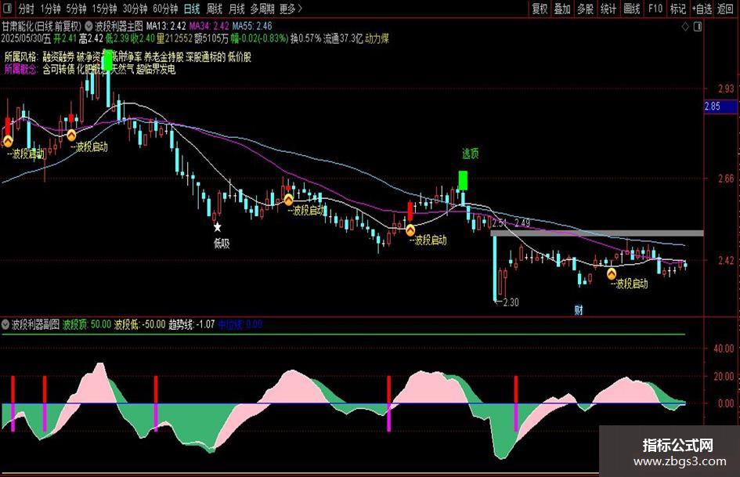Click the grey horizontal gap band
Image resolution: width=740 pixels, height=477 pixels.
click(x=597, y=233)
